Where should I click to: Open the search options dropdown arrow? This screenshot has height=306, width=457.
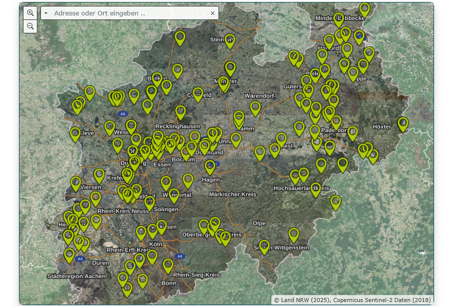(46, 13)
